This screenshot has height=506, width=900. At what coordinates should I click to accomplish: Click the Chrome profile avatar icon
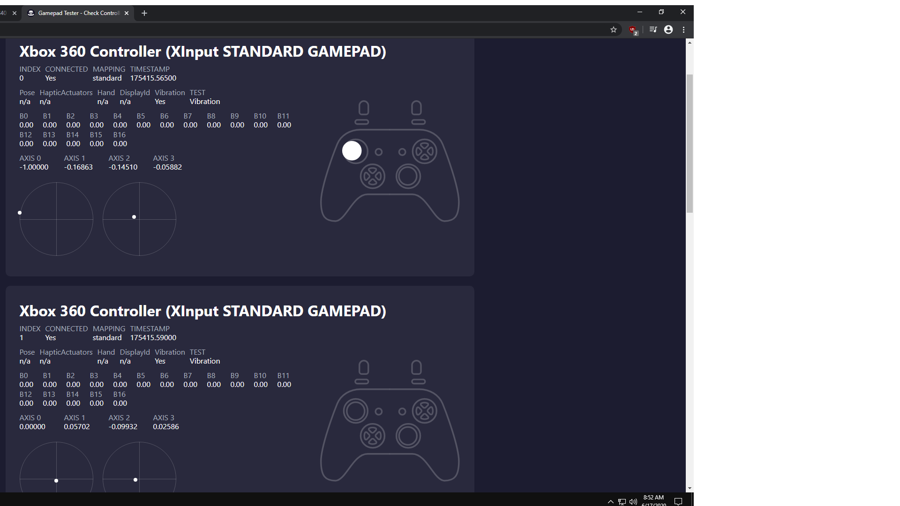(668, 30)
